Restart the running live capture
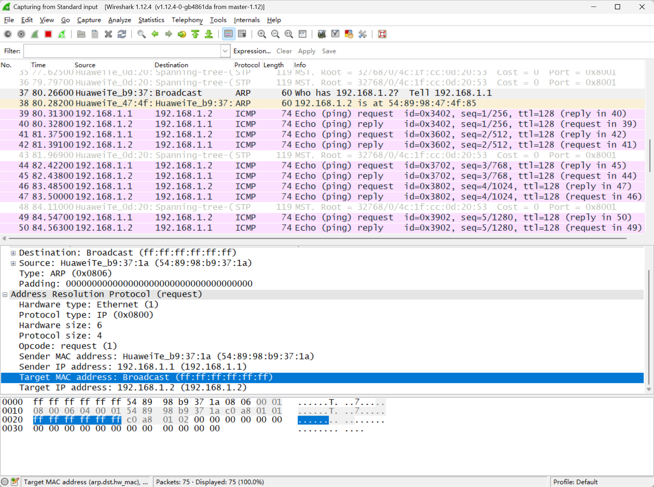This screenshot has width=654, height=487. [62, 34]
